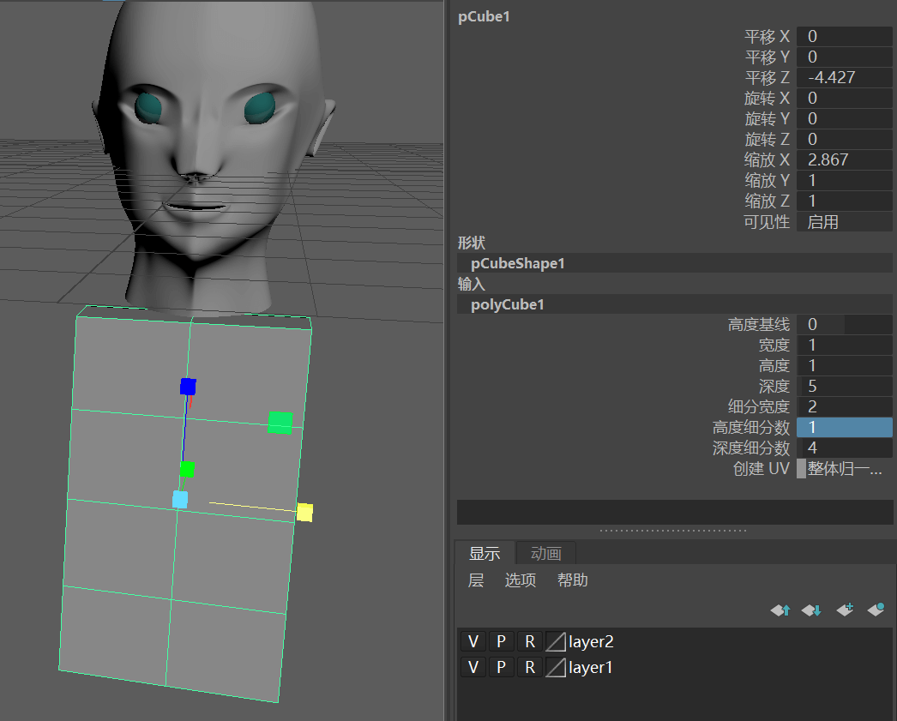897x721 pixels.
Task: Click the pCube1 object name
Action: click(484, 16)
